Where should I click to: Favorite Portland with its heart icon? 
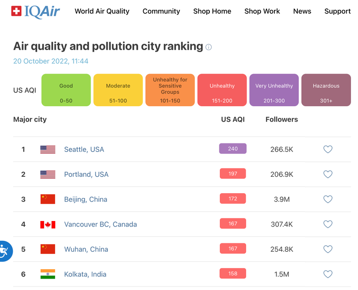point(328,174)
